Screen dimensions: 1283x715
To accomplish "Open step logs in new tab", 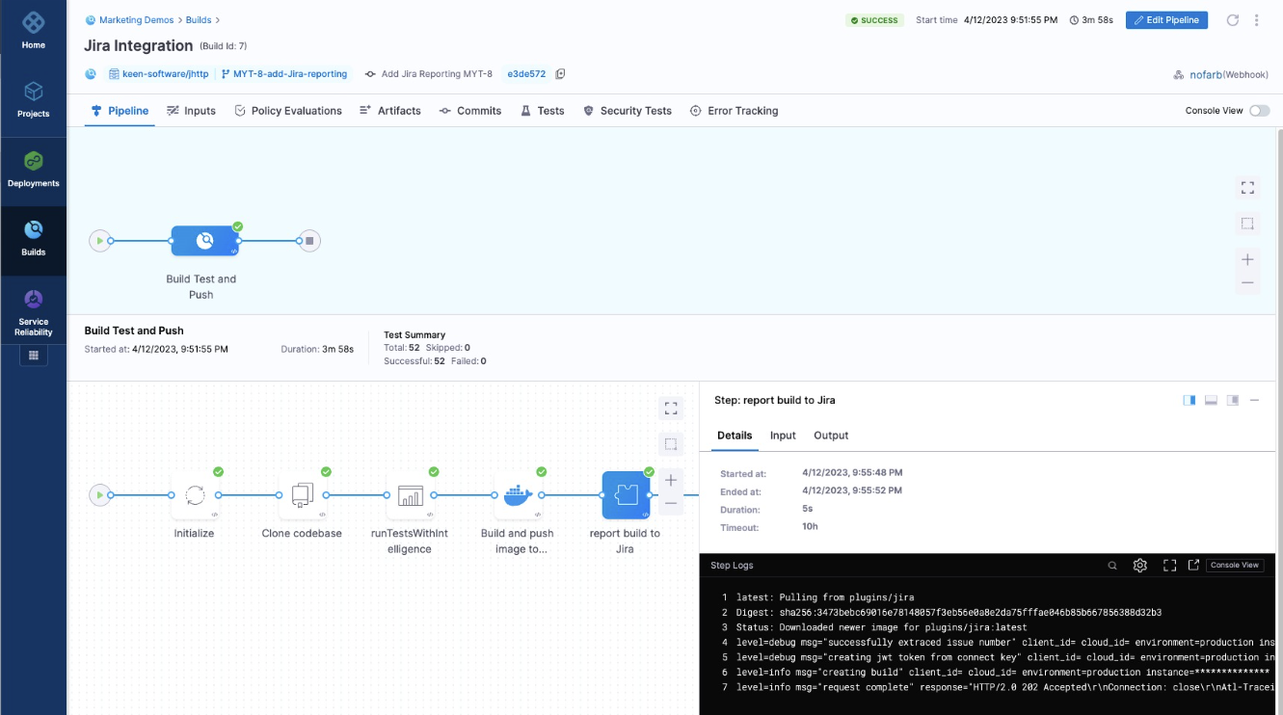I will pyautogui.click(x=1193, y=566).
